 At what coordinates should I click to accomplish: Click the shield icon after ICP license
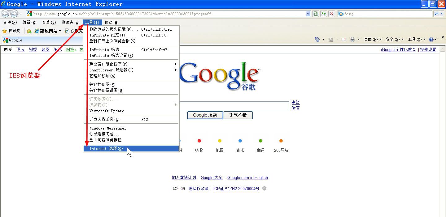point(264,189)
